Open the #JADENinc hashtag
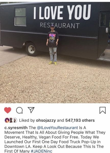Screen dimensions: 110x153 pyautogui.click(x=42, y=151)
